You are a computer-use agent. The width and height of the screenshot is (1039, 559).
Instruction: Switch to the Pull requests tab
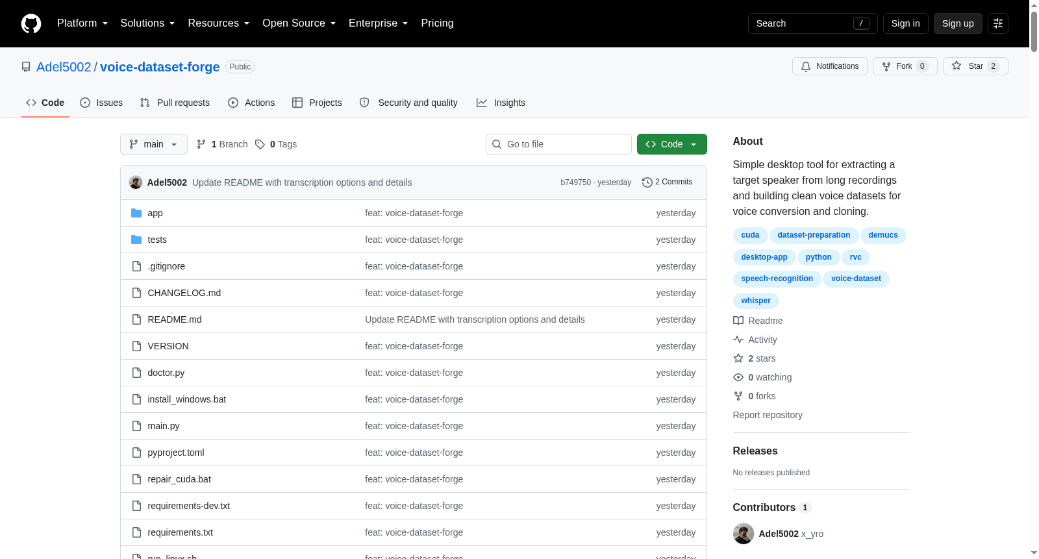175,103
